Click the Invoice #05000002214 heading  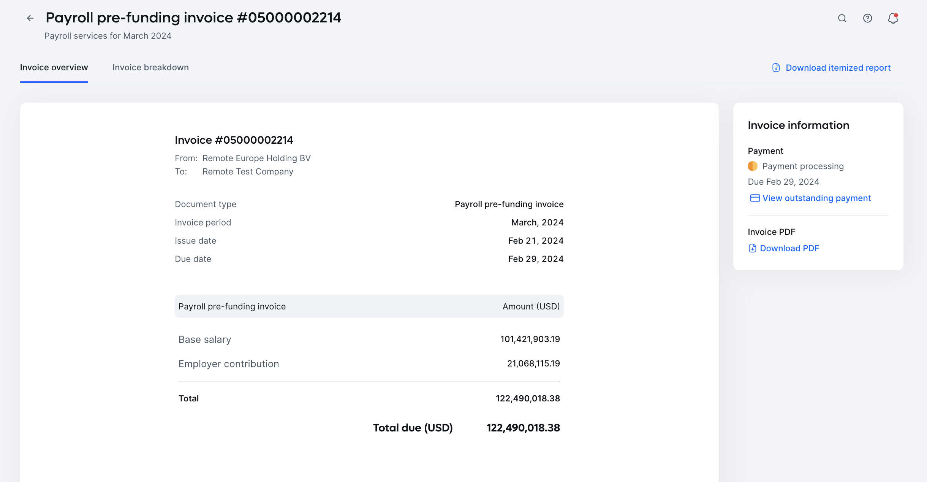point(234,140)
